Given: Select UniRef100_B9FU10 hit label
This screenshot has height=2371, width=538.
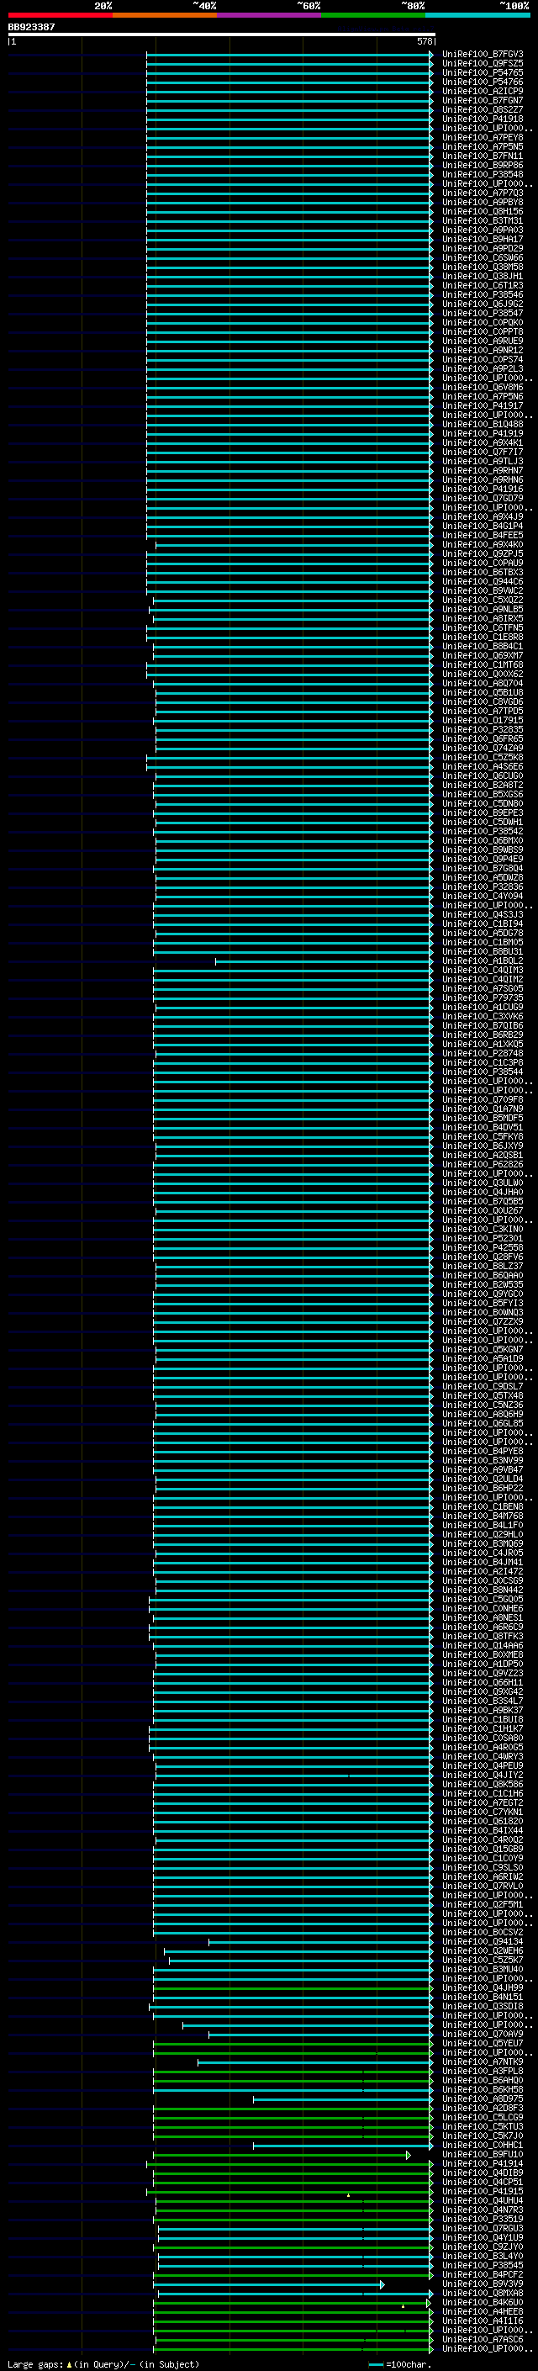Looking at the screenshot, I should click(x=483, y=2154).
